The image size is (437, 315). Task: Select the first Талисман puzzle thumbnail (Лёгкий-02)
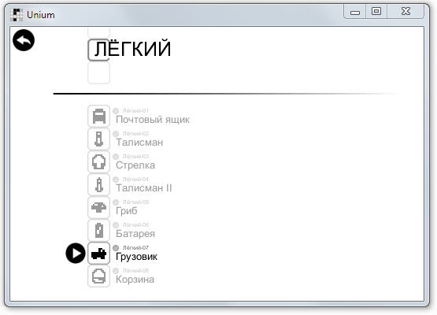pyautogui.click(x=98, y=139)
